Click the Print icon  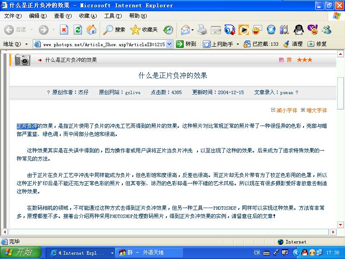pyautogui.click(x=202, y=30)
